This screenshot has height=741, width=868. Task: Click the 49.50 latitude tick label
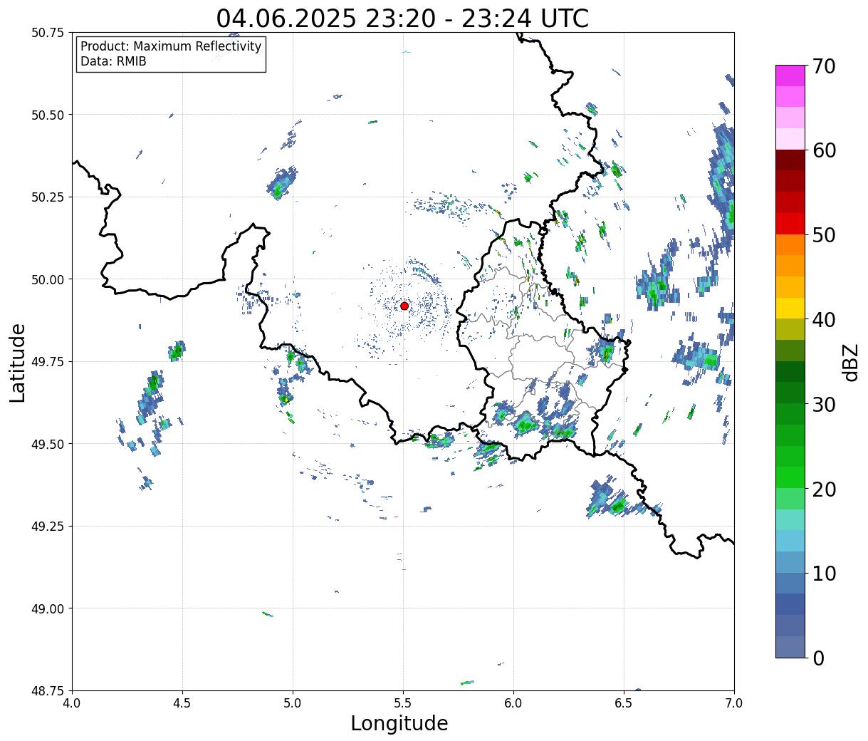tap(48, 444)
